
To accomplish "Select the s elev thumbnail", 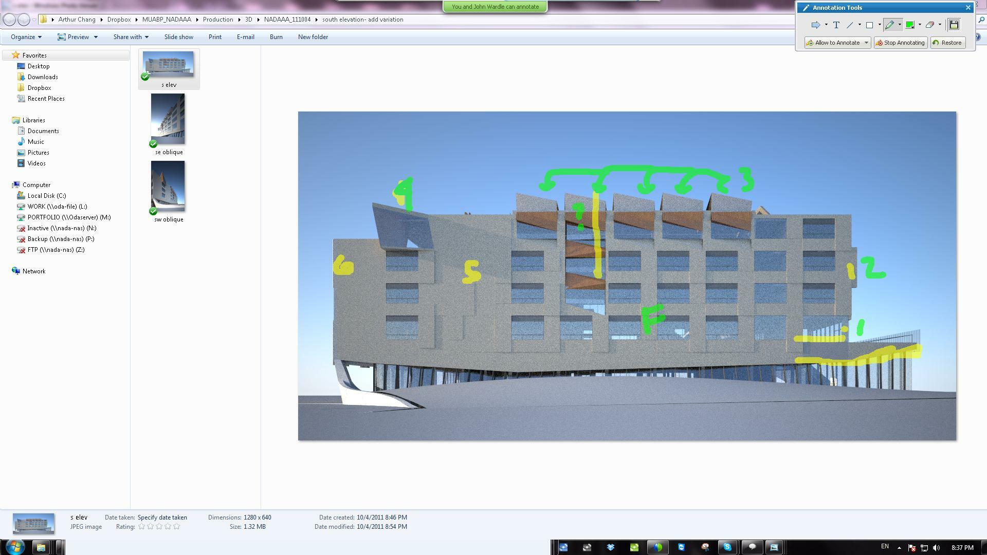I will coord(169,69).
